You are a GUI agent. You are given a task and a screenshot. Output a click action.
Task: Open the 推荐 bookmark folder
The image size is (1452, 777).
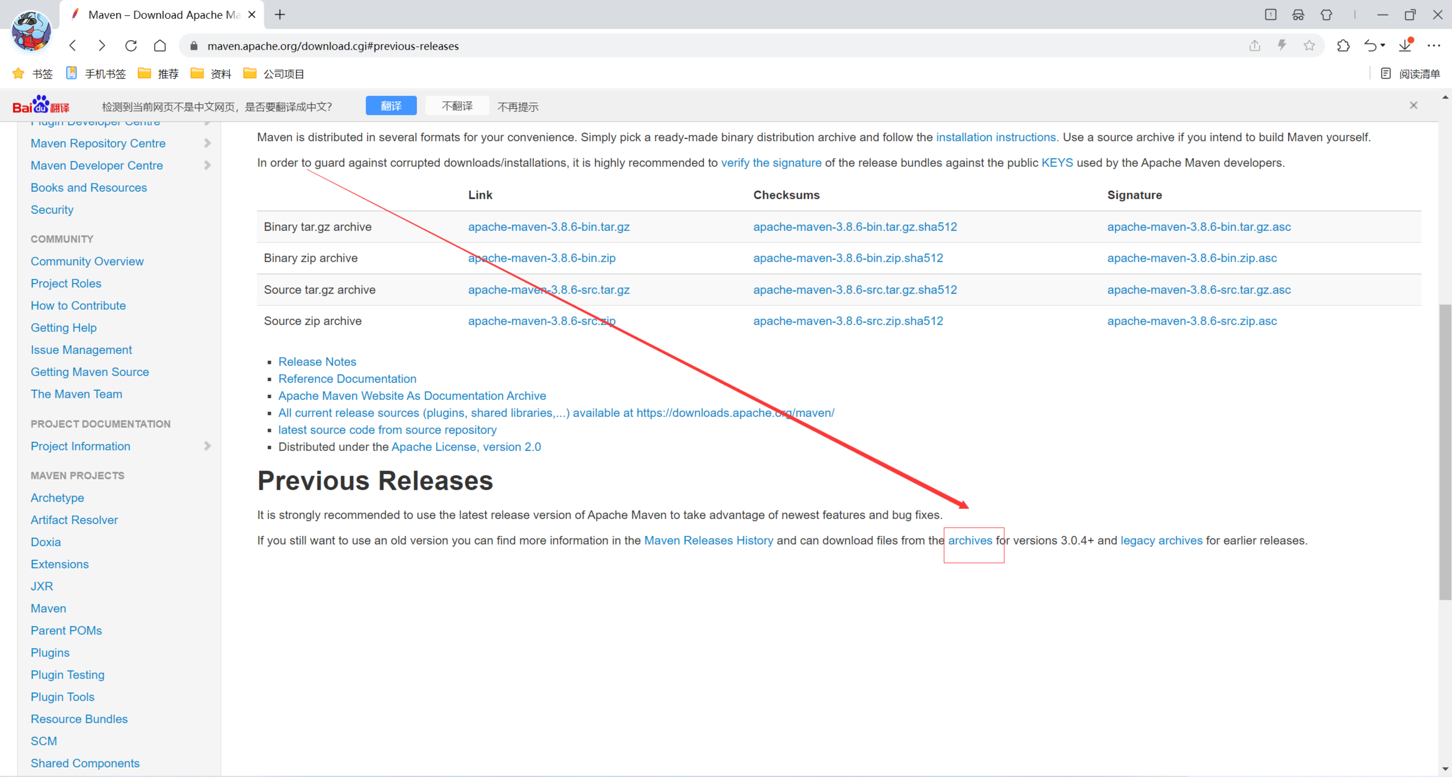click(158, 74)
